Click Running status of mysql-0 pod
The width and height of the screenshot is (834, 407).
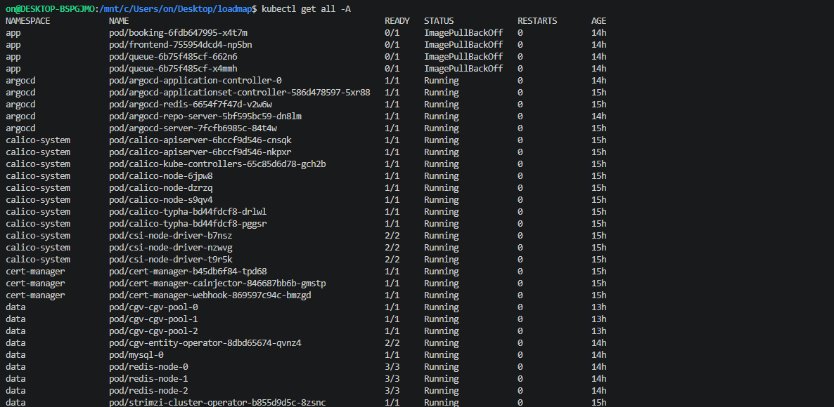click(x=441, y=354)
